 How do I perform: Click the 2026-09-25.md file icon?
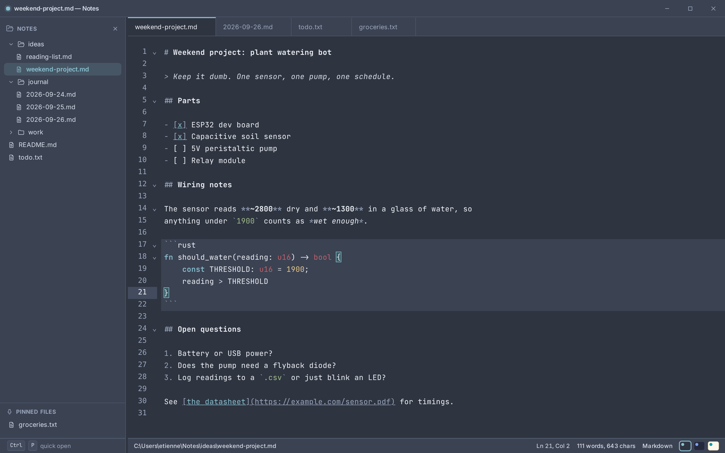click(x=19, y=107)
